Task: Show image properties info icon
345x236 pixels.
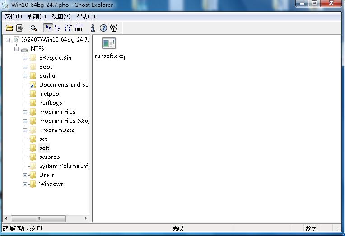Action: point(93,28)
